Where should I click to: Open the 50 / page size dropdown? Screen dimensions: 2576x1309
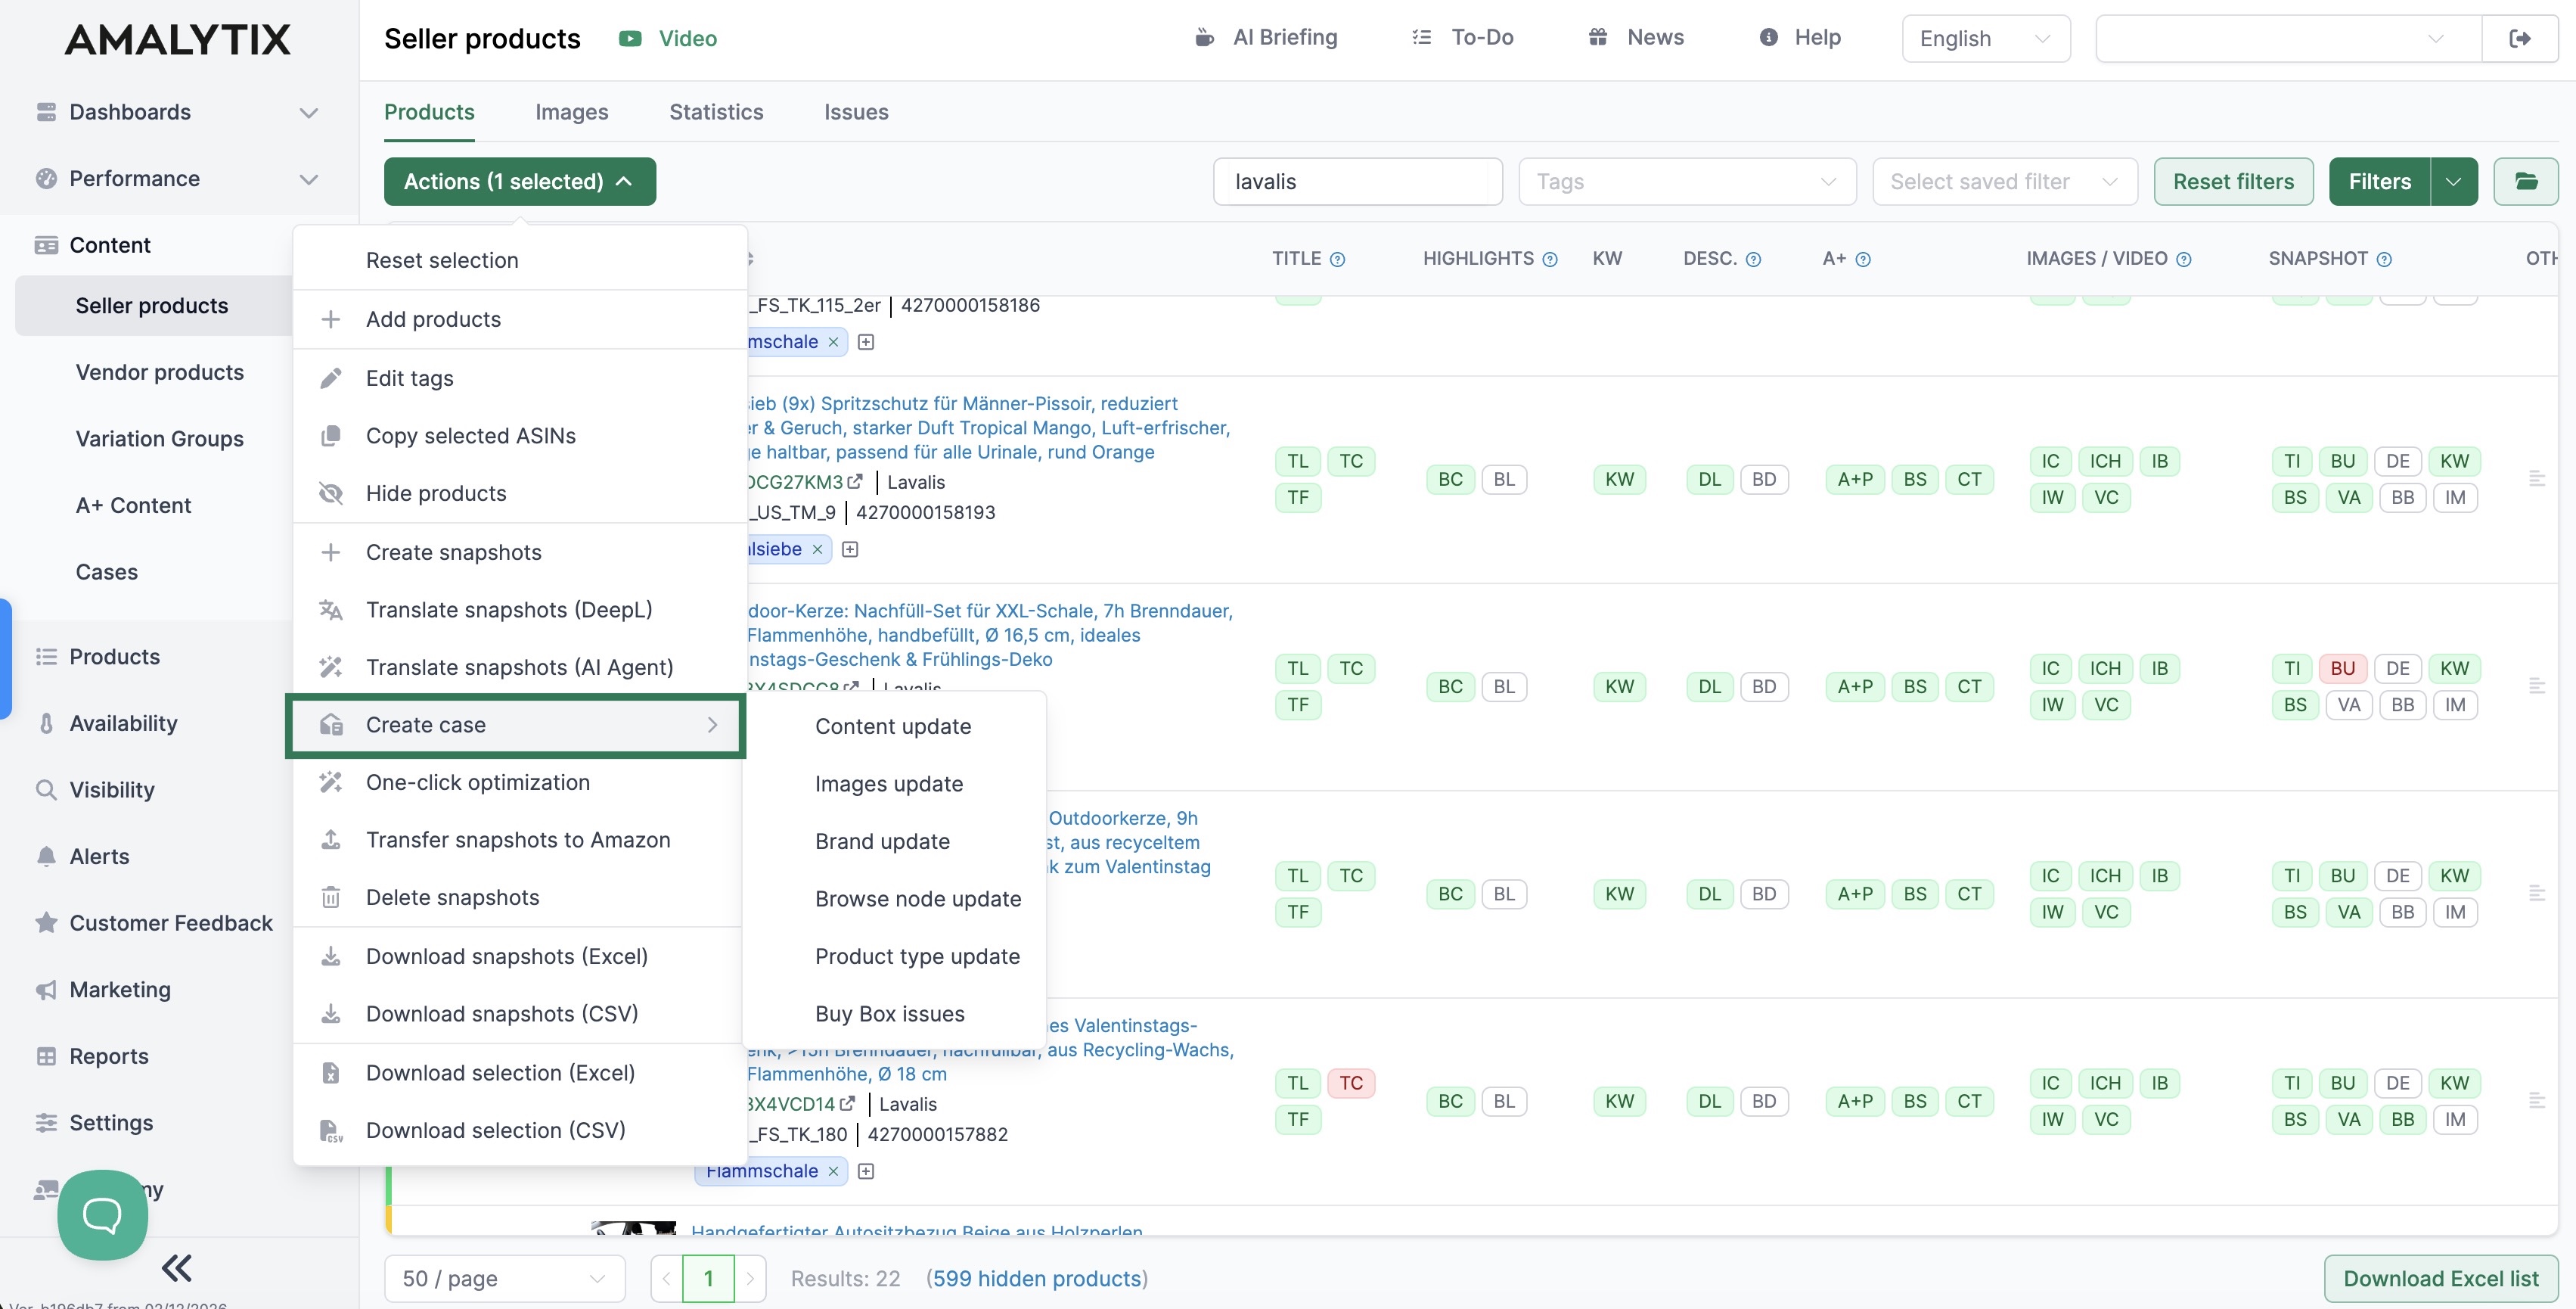(x=504, y=1278)
